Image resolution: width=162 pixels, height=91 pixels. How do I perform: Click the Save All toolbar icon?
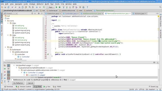(5, 7)
